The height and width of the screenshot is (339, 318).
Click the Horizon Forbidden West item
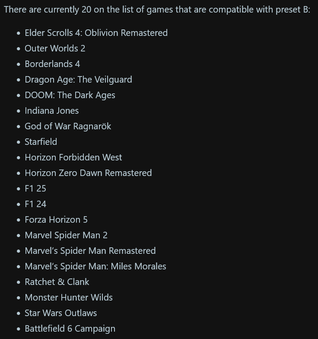73,157
